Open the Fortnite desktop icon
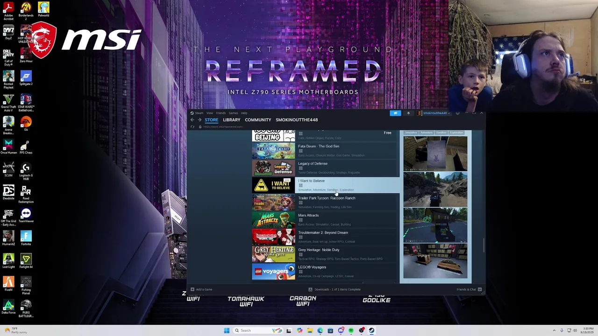598x336 pixels. [x=26, y=238]
